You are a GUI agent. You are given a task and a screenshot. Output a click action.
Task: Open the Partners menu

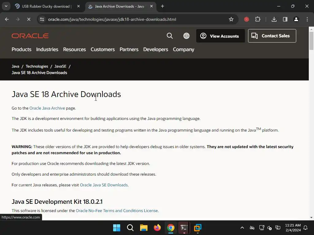coord(129,49)
